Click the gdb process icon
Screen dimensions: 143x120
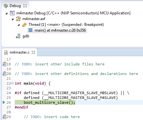pyautogui.click(x=18, y=36)
